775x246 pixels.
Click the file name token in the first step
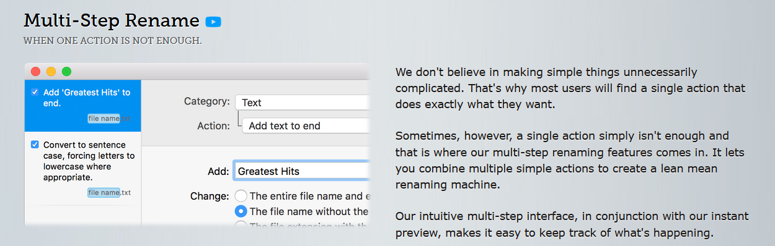pyautogui.click(x=104, y=119)
